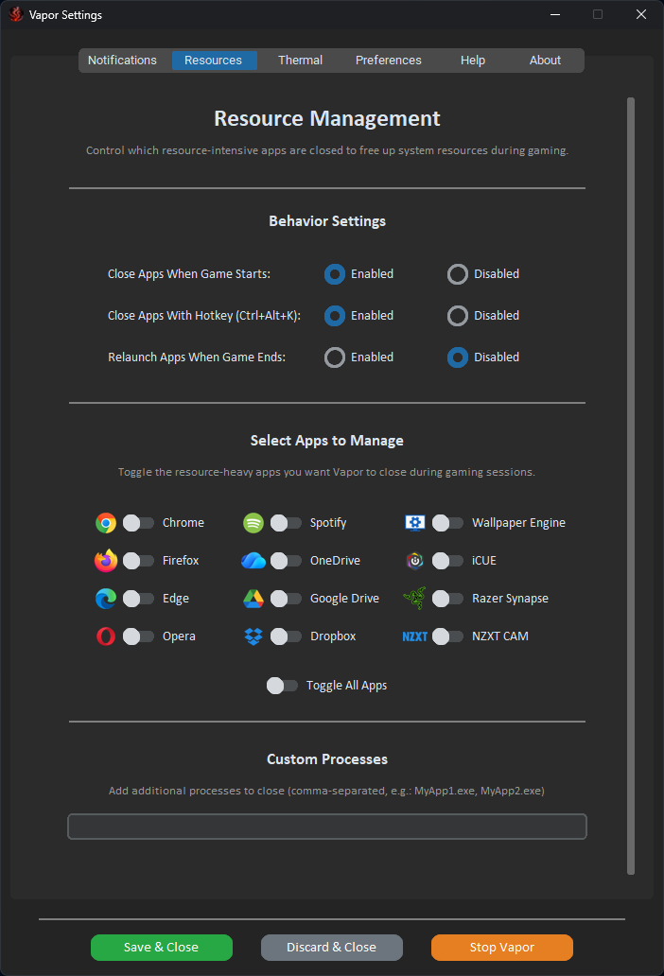Click the iCUE app icon

pos(413,560)
